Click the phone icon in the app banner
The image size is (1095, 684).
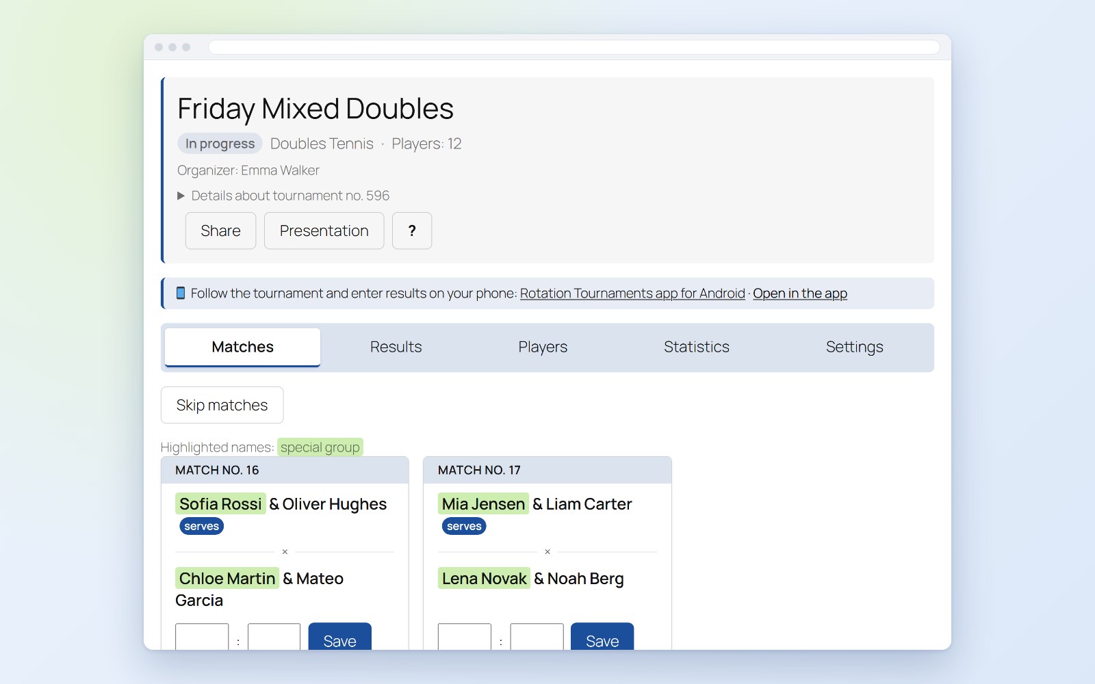(x=181, y=293)
